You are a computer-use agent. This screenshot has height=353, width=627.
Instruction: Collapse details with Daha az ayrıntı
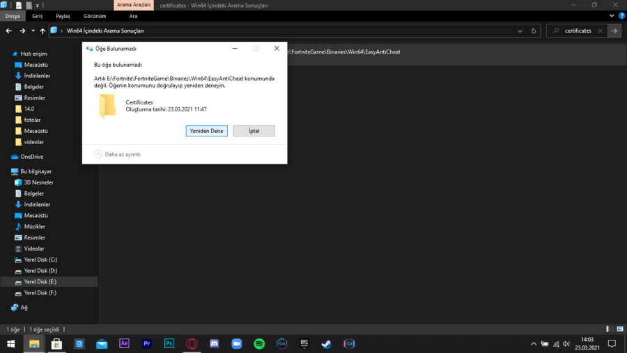118,155
